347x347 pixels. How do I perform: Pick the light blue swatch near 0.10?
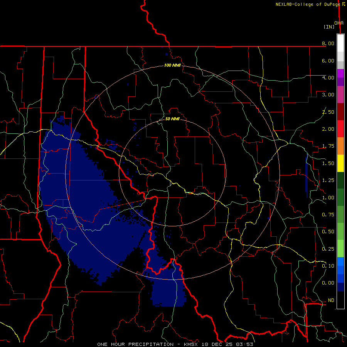coord(340,261)
